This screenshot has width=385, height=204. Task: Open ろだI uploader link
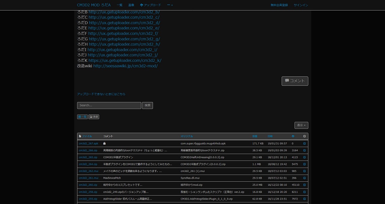(x=122, y=50)
